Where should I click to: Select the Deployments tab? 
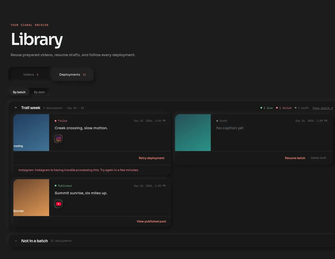click(72, 75)
